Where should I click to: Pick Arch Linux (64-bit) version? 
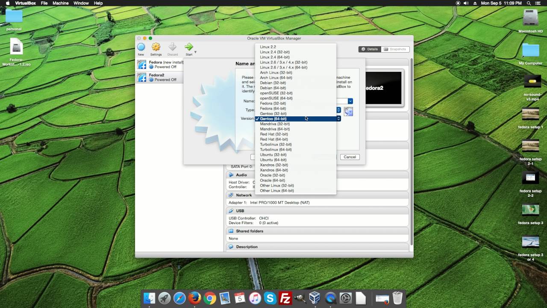coord(295,77)
